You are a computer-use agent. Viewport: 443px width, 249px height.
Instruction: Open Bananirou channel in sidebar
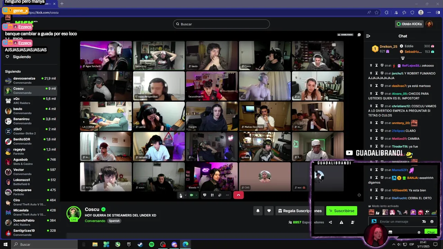(x=30, y=121)
